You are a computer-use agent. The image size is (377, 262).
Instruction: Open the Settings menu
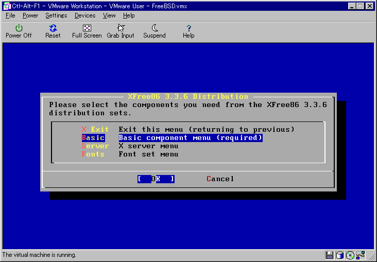click(56, 15)
